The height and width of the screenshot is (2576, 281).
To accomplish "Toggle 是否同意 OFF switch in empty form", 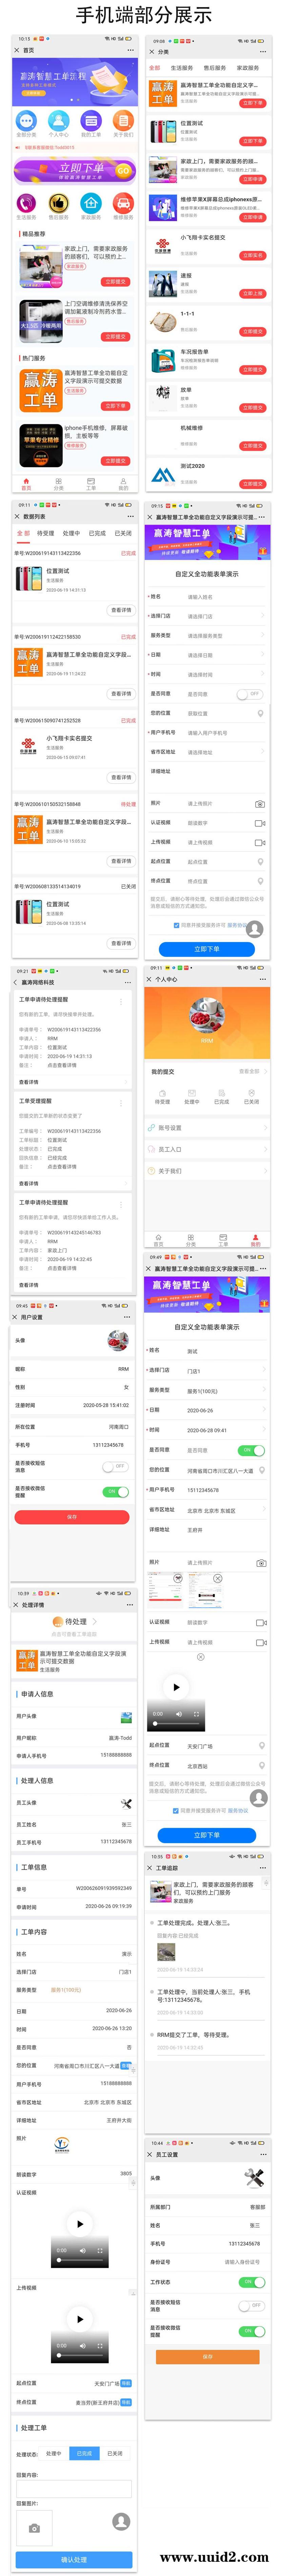I will [250, 694].
